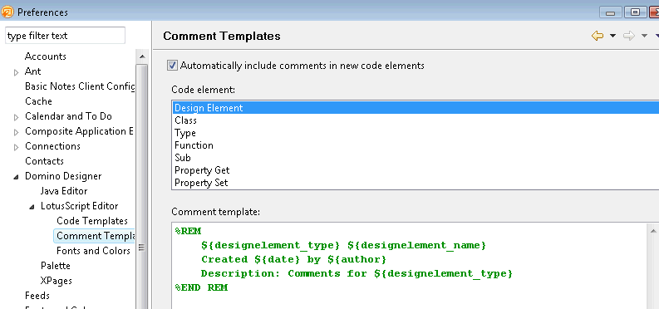659x309 pixels.
Task: Click preferences tree scrollbar up arrow
Action: coord(142,56)
